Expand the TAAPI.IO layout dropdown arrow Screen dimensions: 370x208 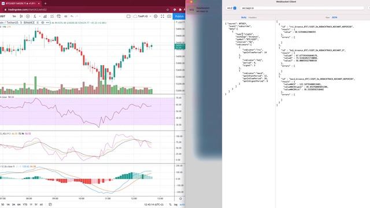coord(150,16)
